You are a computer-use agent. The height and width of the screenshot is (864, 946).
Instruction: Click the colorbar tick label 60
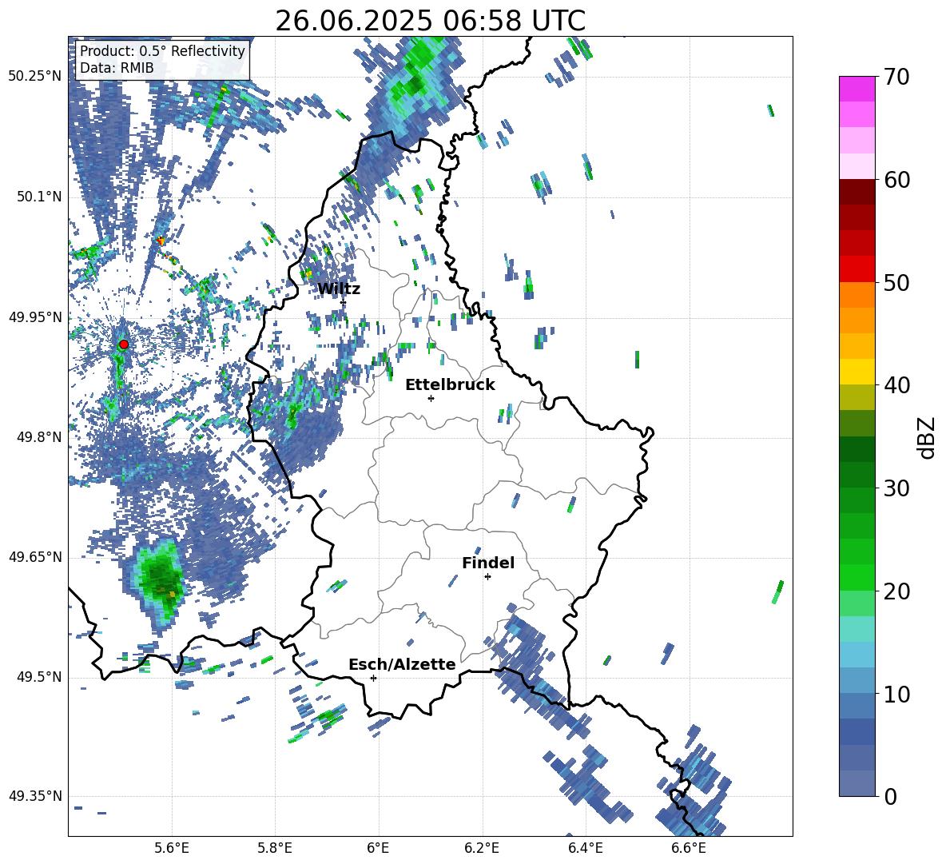click(897, 180)
